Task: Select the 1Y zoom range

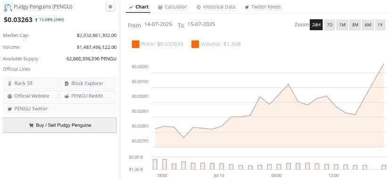Action: coord(380,25)
